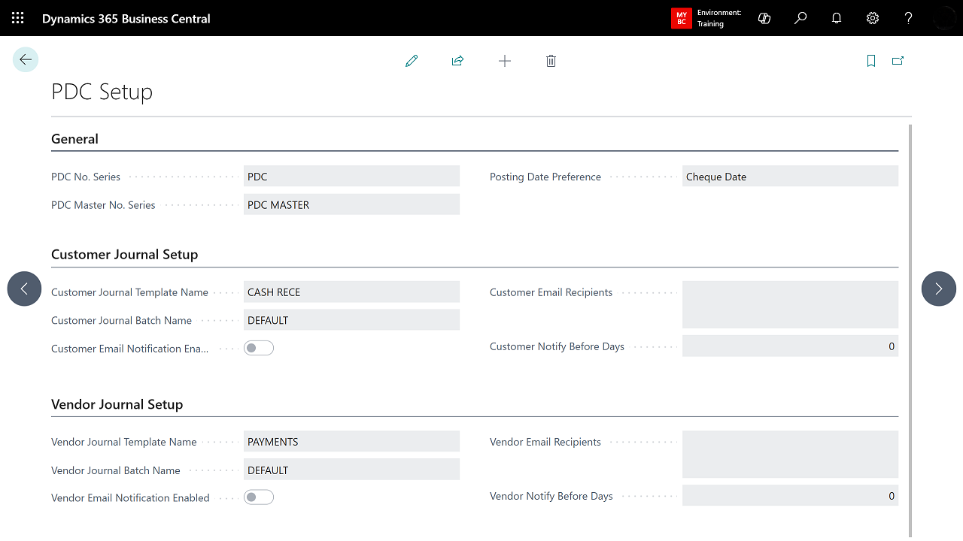Open Posting Date Preference field

point(790,177)
